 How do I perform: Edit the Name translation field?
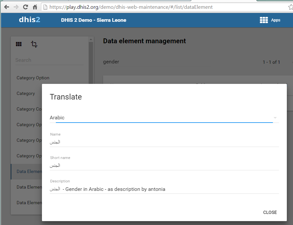[x=164, y=142]
